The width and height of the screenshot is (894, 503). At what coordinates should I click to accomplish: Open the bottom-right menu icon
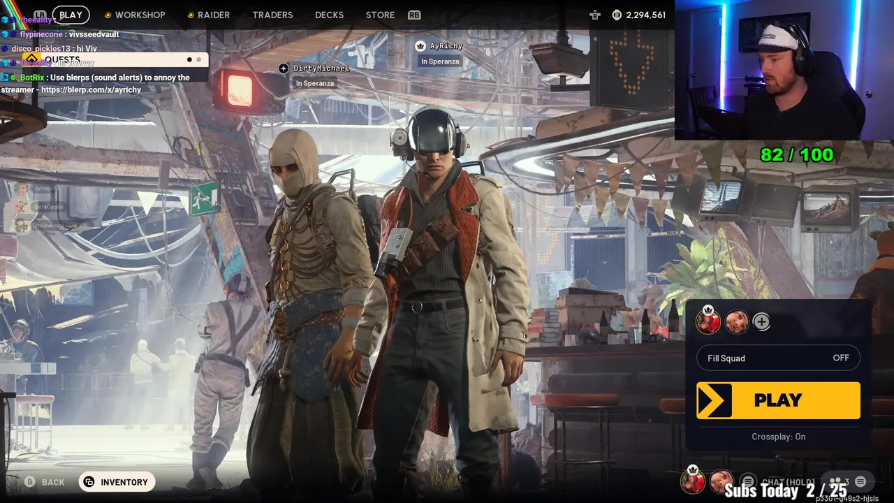pos(860,482)
